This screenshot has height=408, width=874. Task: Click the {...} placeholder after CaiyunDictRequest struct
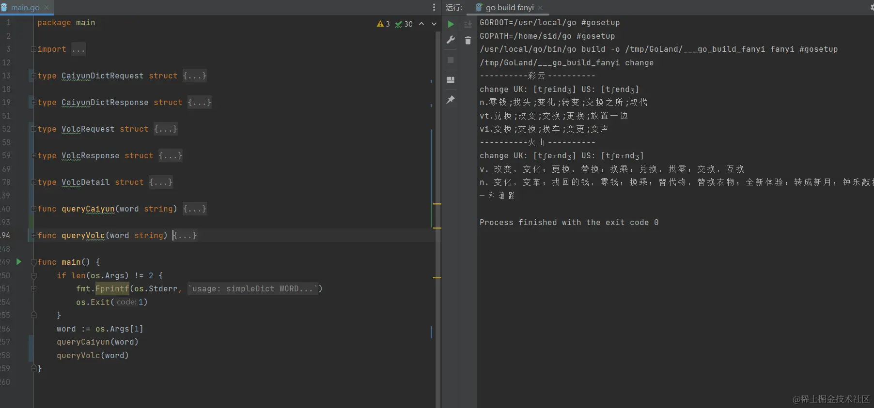coord(195,76)
